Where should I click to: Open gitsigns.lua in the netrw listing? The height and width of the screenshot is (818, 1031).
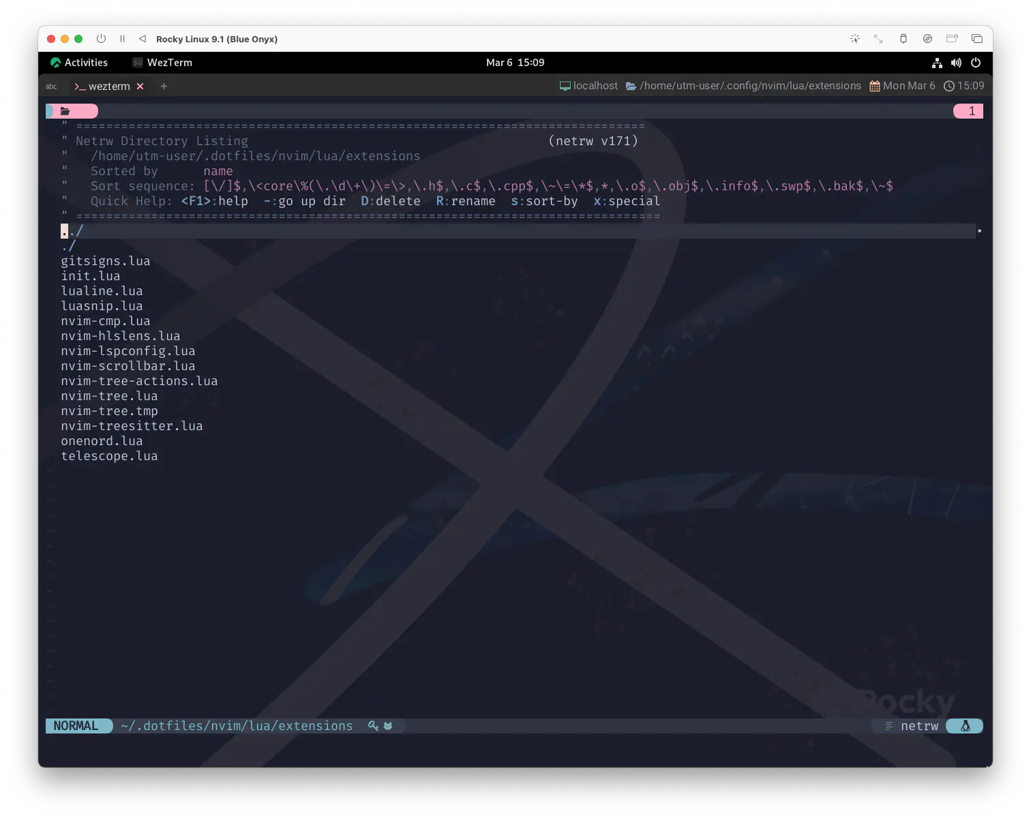[106, 261]
